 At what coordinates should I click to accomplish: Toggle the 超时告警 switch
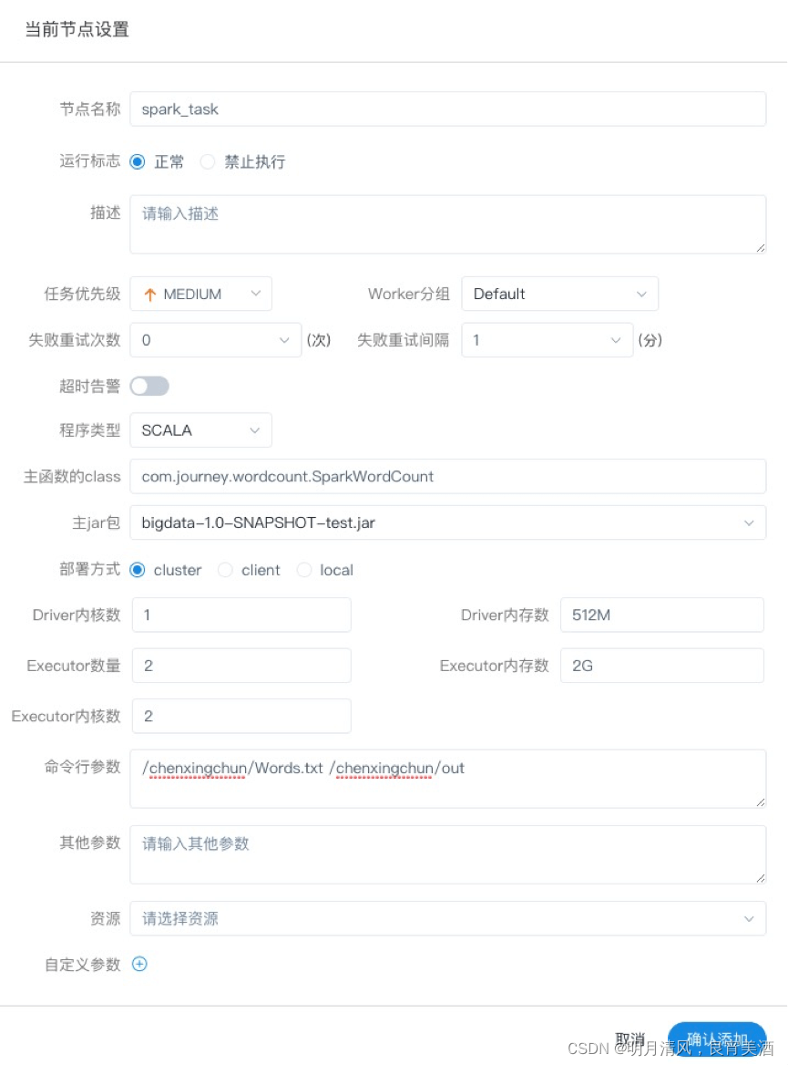pyautogui.click(x=149, y=386)
